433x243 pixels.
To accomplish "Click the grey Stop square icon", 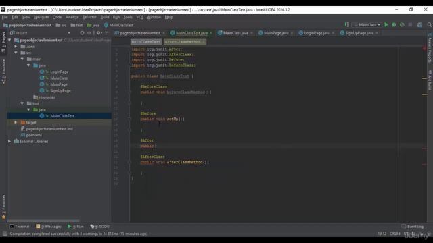I will (x=410, y=25).
